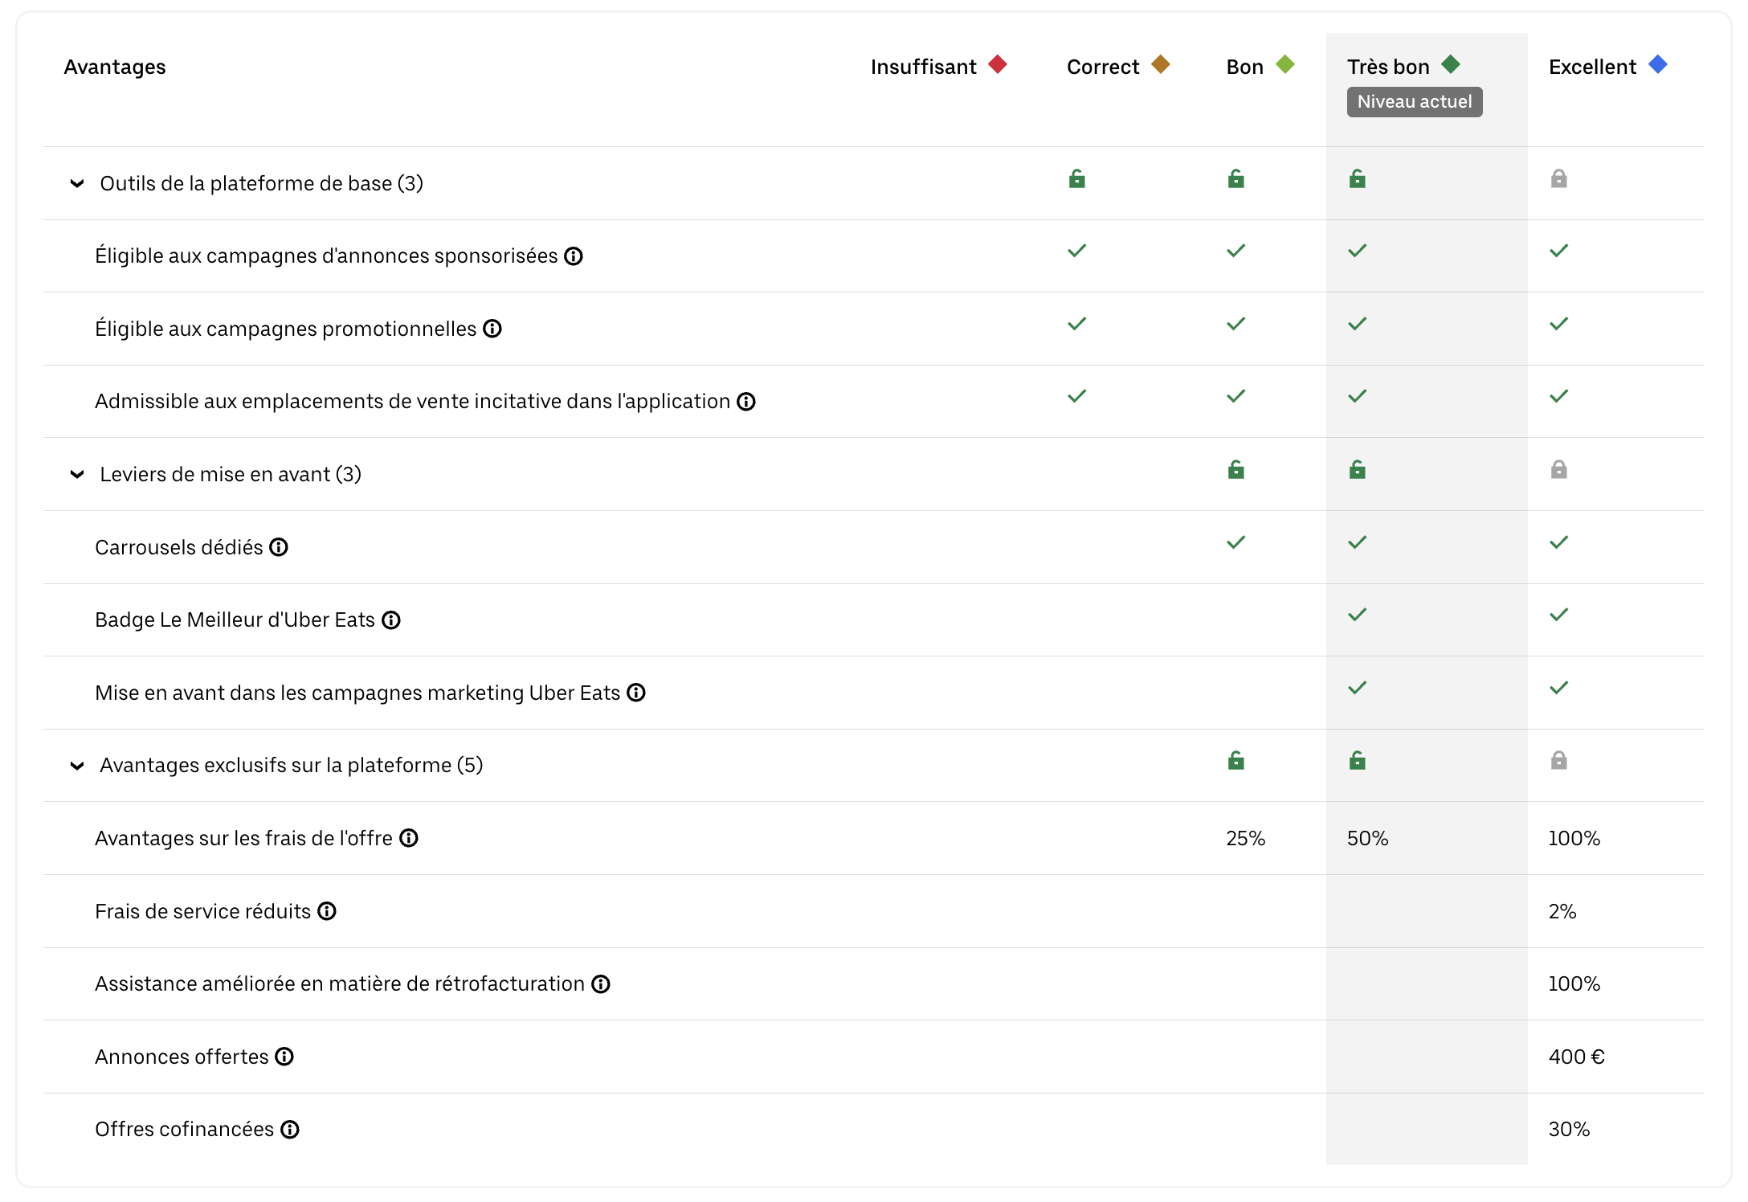1748x1202 pixels.
Task: Click unlocked padlock in Très bon column, Leviers row
Action: (1358, 469)
